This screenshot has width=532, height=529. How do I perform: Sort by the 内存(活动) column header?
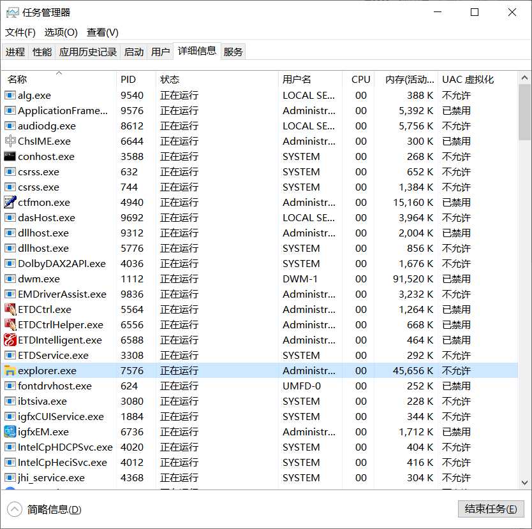(406, 79)
